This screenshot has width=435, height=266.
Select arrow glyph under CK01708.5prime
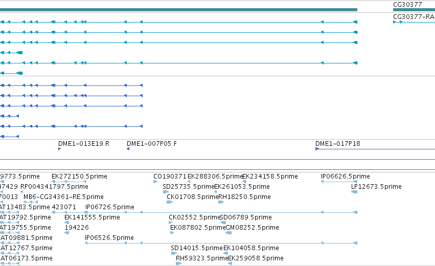coord(170,202)
